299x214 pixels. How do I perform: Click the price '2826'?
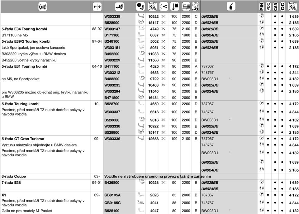tap(154, 195)
